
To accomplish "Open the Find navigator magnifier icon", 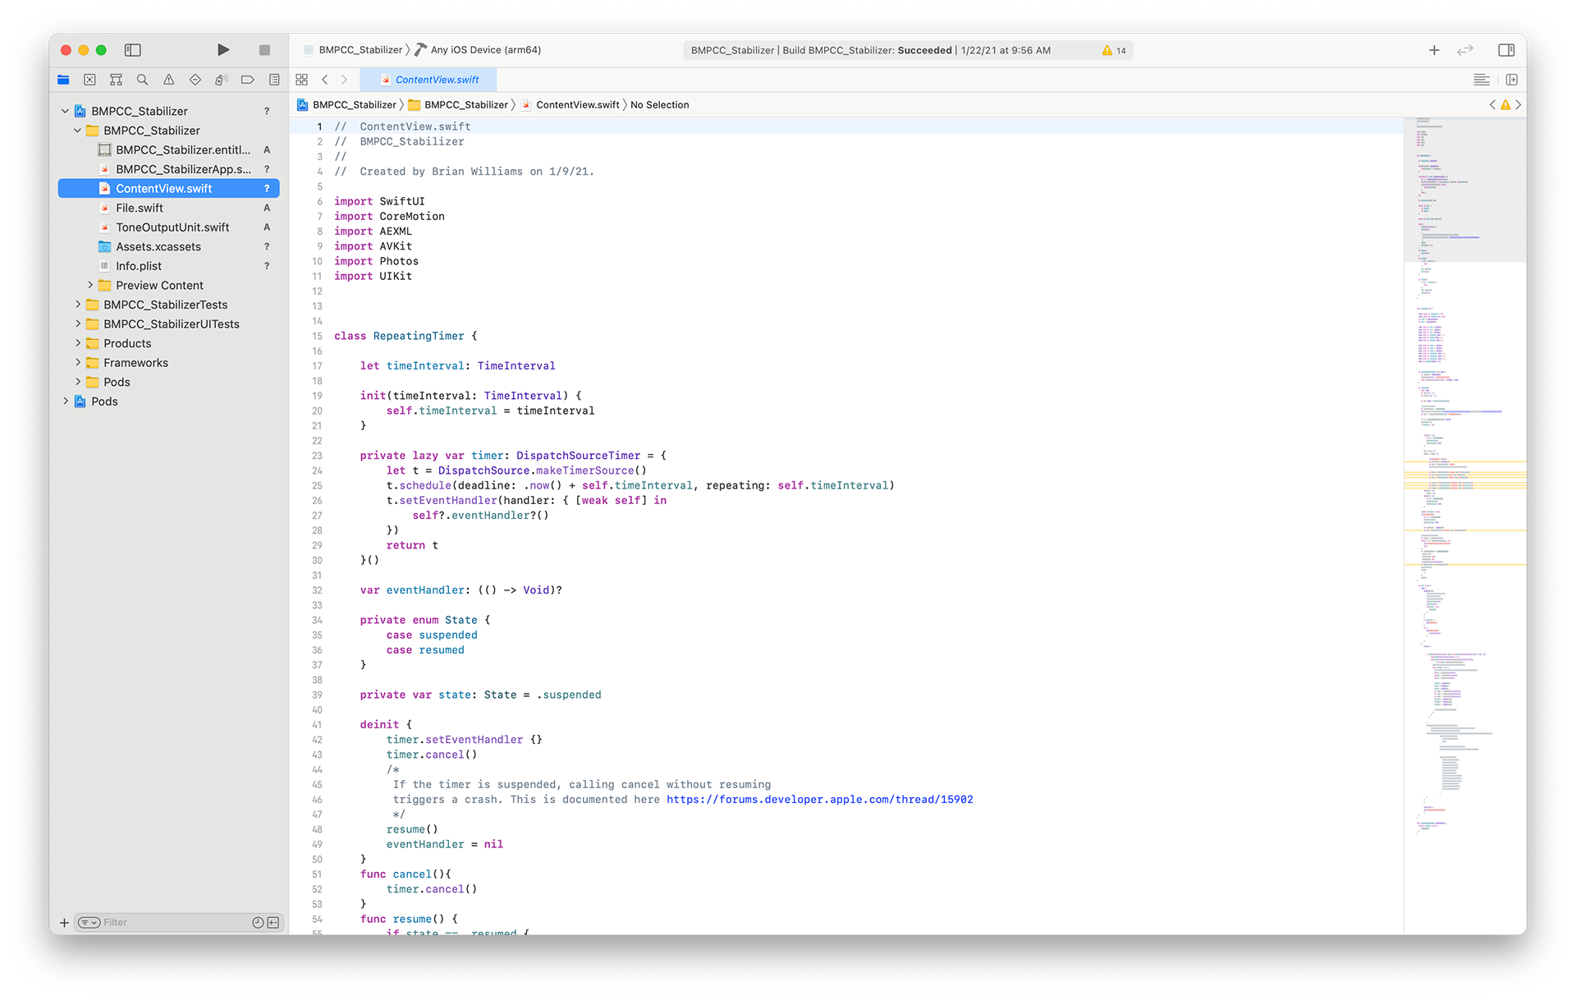I will pyautogui.click(x=142, y=80).
